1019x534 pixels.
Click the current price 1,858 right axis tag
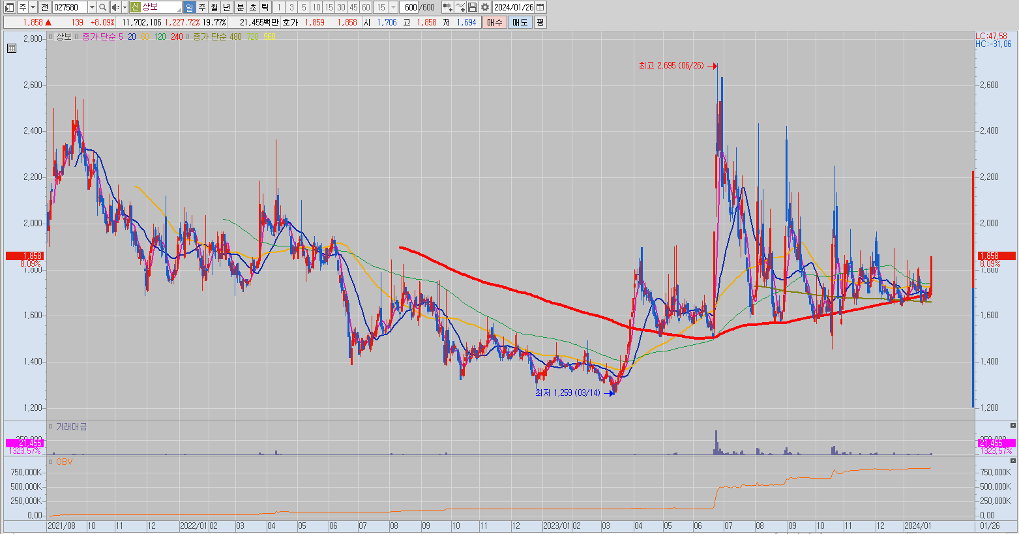coord(996,256)
